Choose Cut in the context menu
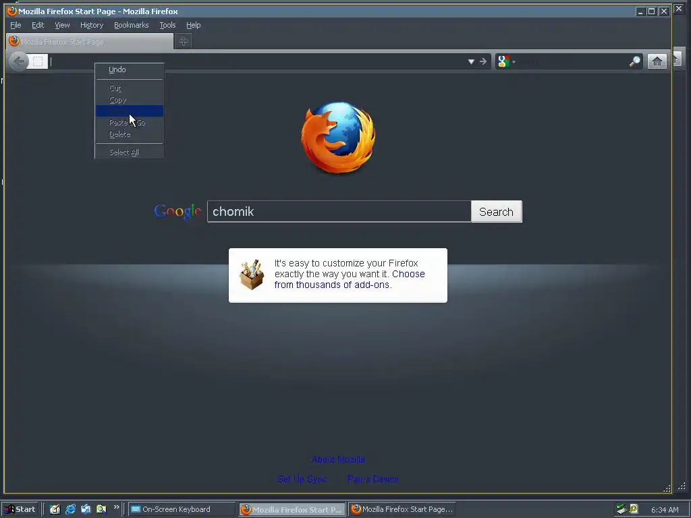Screen dimensions: 691x518 coord(129,88)
